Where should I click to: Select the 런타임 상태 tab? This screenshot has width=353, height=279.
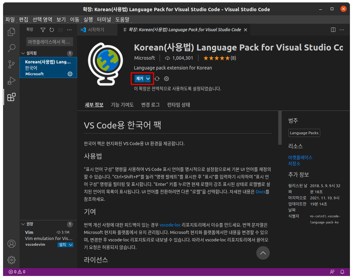[179, 105]
